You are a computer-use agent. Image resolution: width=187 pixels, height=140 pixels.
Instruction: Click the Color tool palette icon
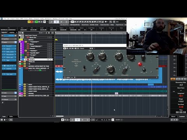pyautogui.click(x=106, y=22)
